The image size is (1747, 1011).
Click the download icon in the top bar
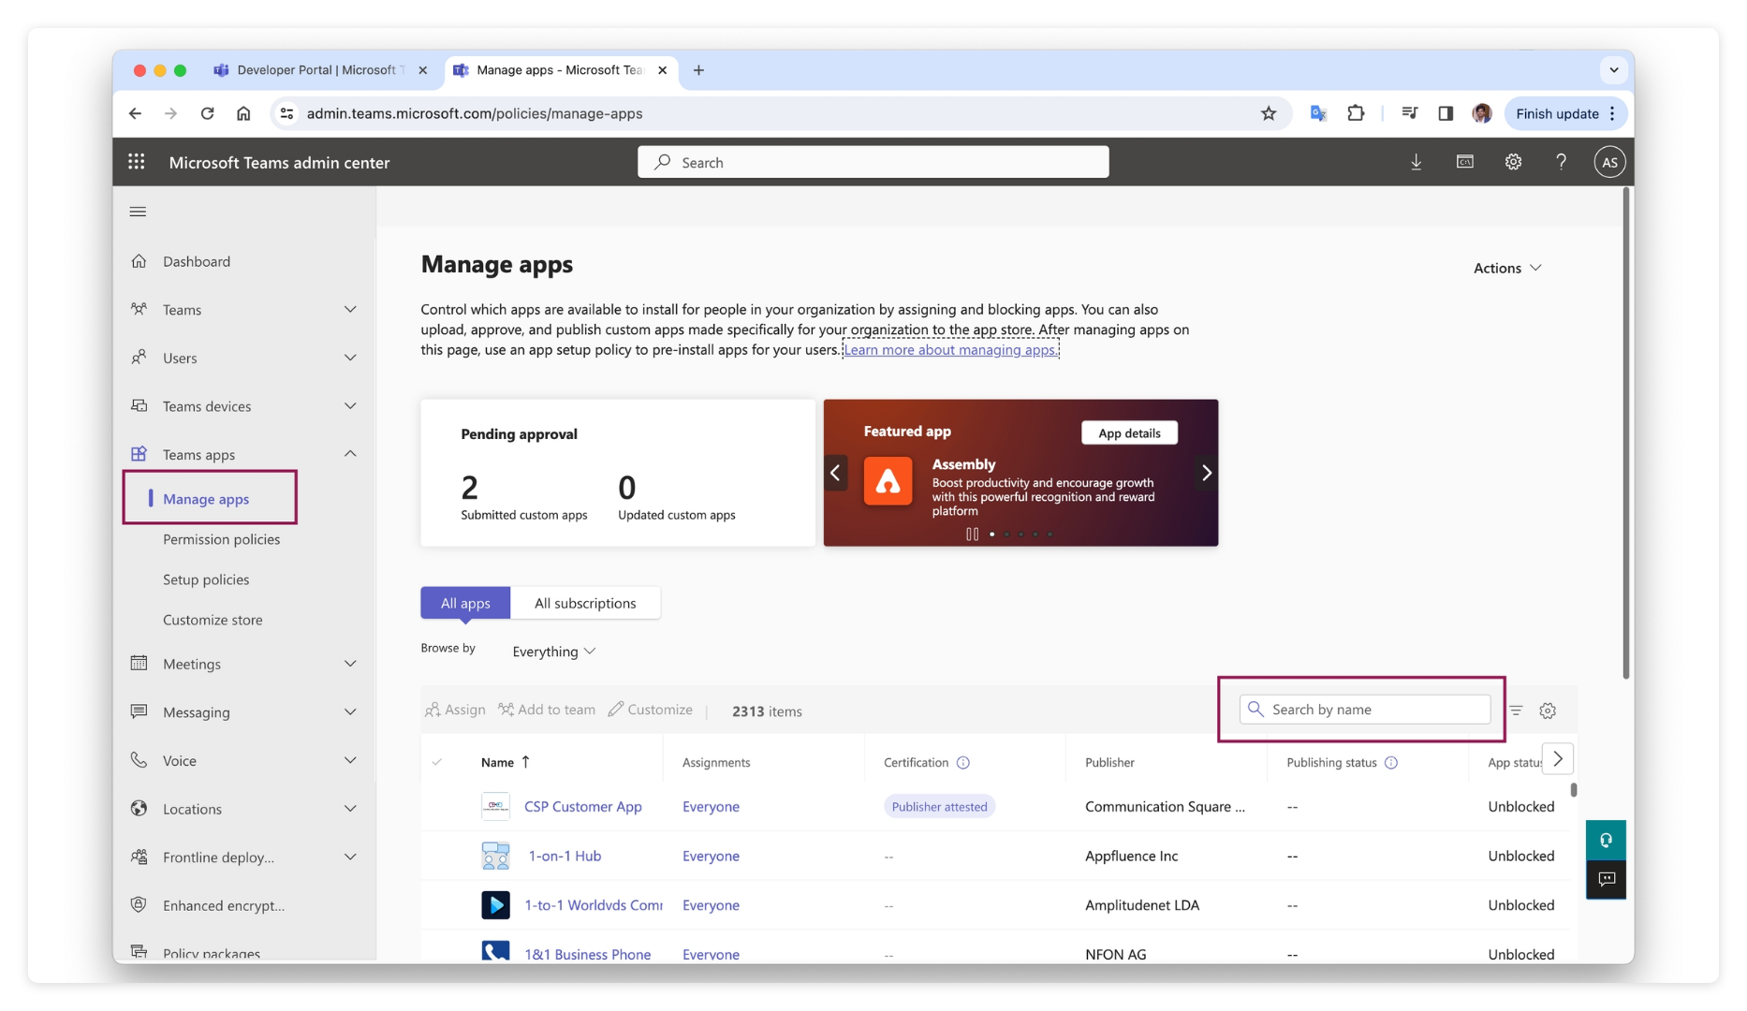(x=1417, y=161)
